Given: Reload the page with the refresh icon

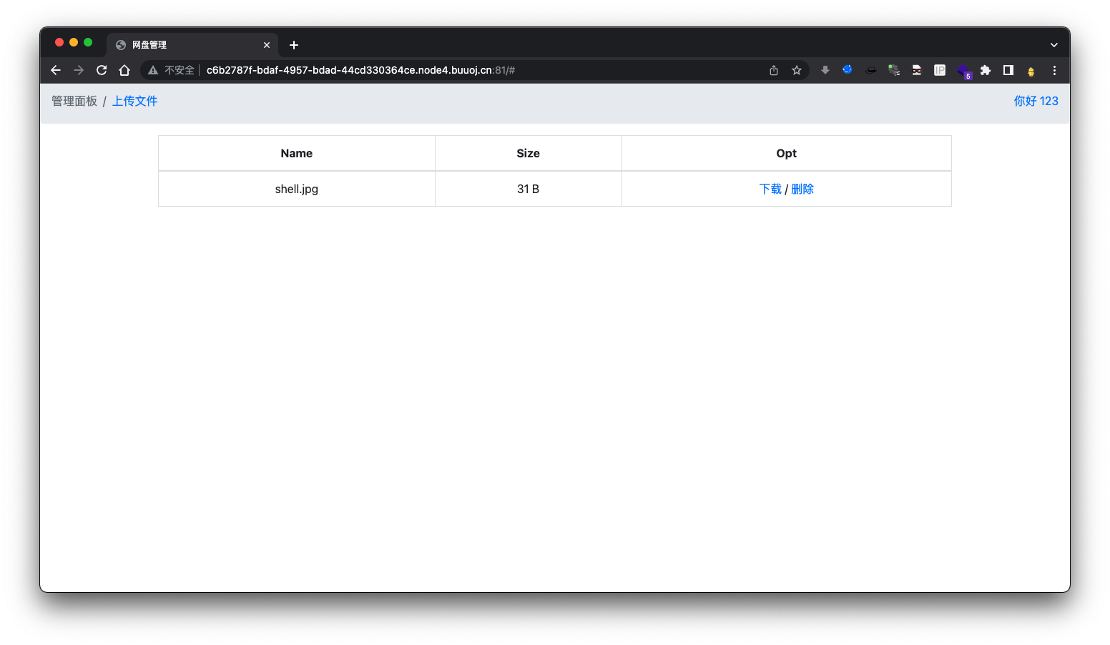Looking at the screenshot, I should pyautogui.click(x=102, y=70).
